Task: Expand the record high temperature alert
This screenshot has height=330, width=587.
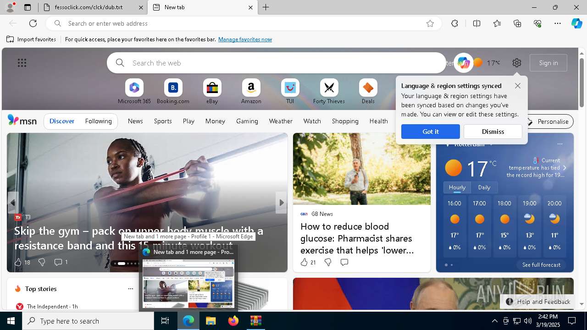Action: (x=565, y=168)
